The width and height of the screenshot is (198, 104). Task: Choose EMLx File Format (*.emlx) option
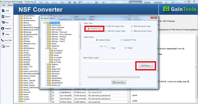click(x=106, y=31)
